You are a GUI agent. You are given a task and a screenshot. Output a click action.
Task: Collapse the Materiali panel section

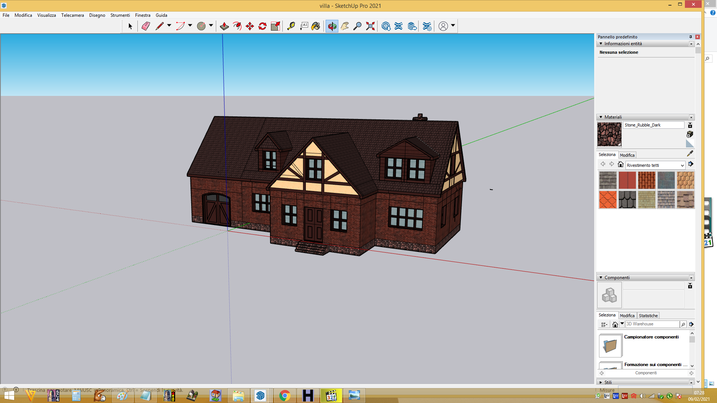[601, 117]
